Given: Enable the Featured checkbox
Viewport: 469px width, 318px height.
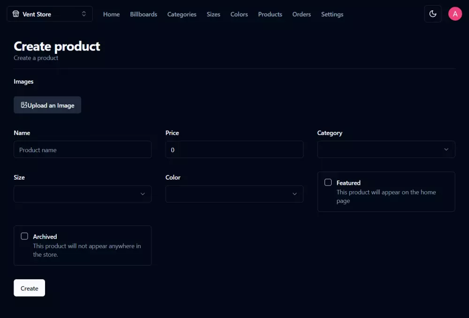Looking at the screenshot, I should point(328,182).
